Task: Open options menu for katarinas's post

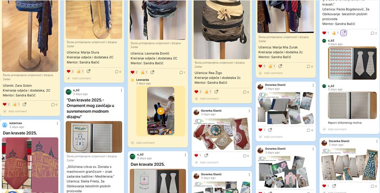Action: 58,123
